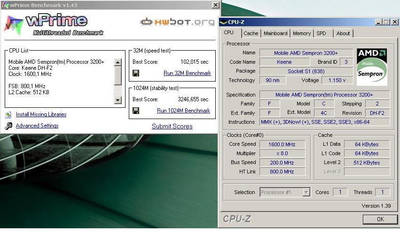Click the CPU List scrollbar thumb

[118, 75]
